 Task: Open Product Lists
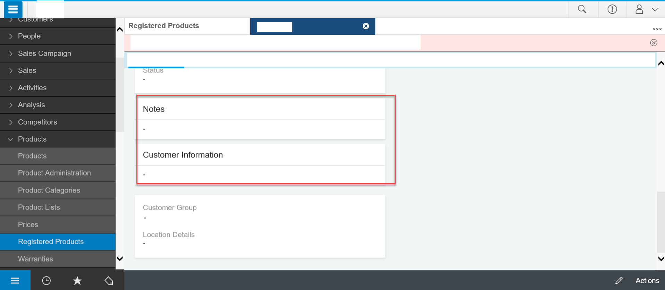click(x=58, y=207)
